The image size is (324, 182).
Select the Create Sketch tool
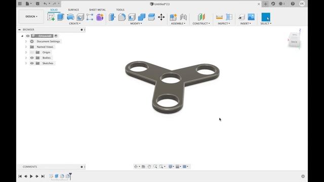[x=51, y=17]
